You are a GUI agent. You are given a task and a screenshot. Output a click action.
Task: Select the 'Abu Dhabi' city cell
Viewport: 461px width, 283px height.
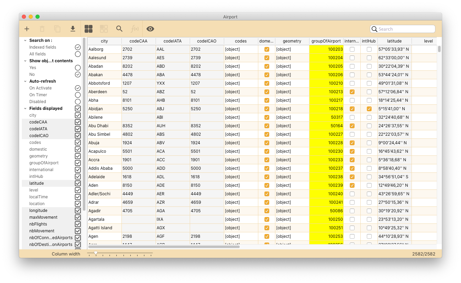pos(104,126)
